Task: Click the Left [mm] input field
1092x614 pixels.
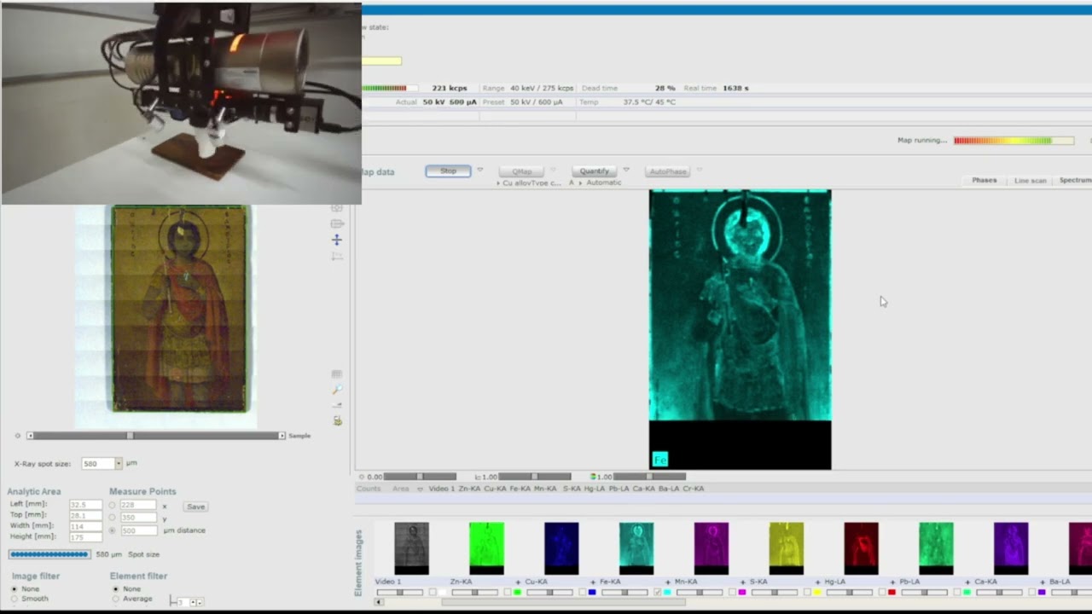Action: coord(85,505)
